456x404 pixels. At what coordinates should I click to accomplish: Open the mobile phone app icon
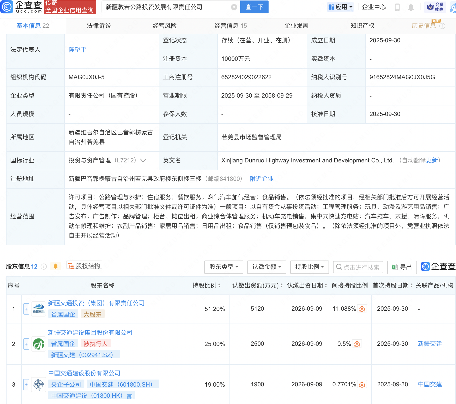tap(397, 7)
